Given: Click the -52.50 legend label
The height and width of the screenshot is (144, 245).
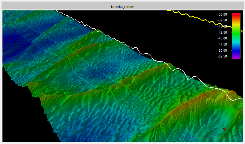Looking at the screenshot, I should coord(222,57).
